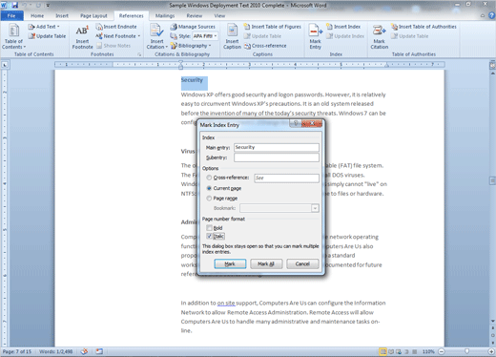
Task: Click Insert Table of Authorities
Action: point(424,27)
